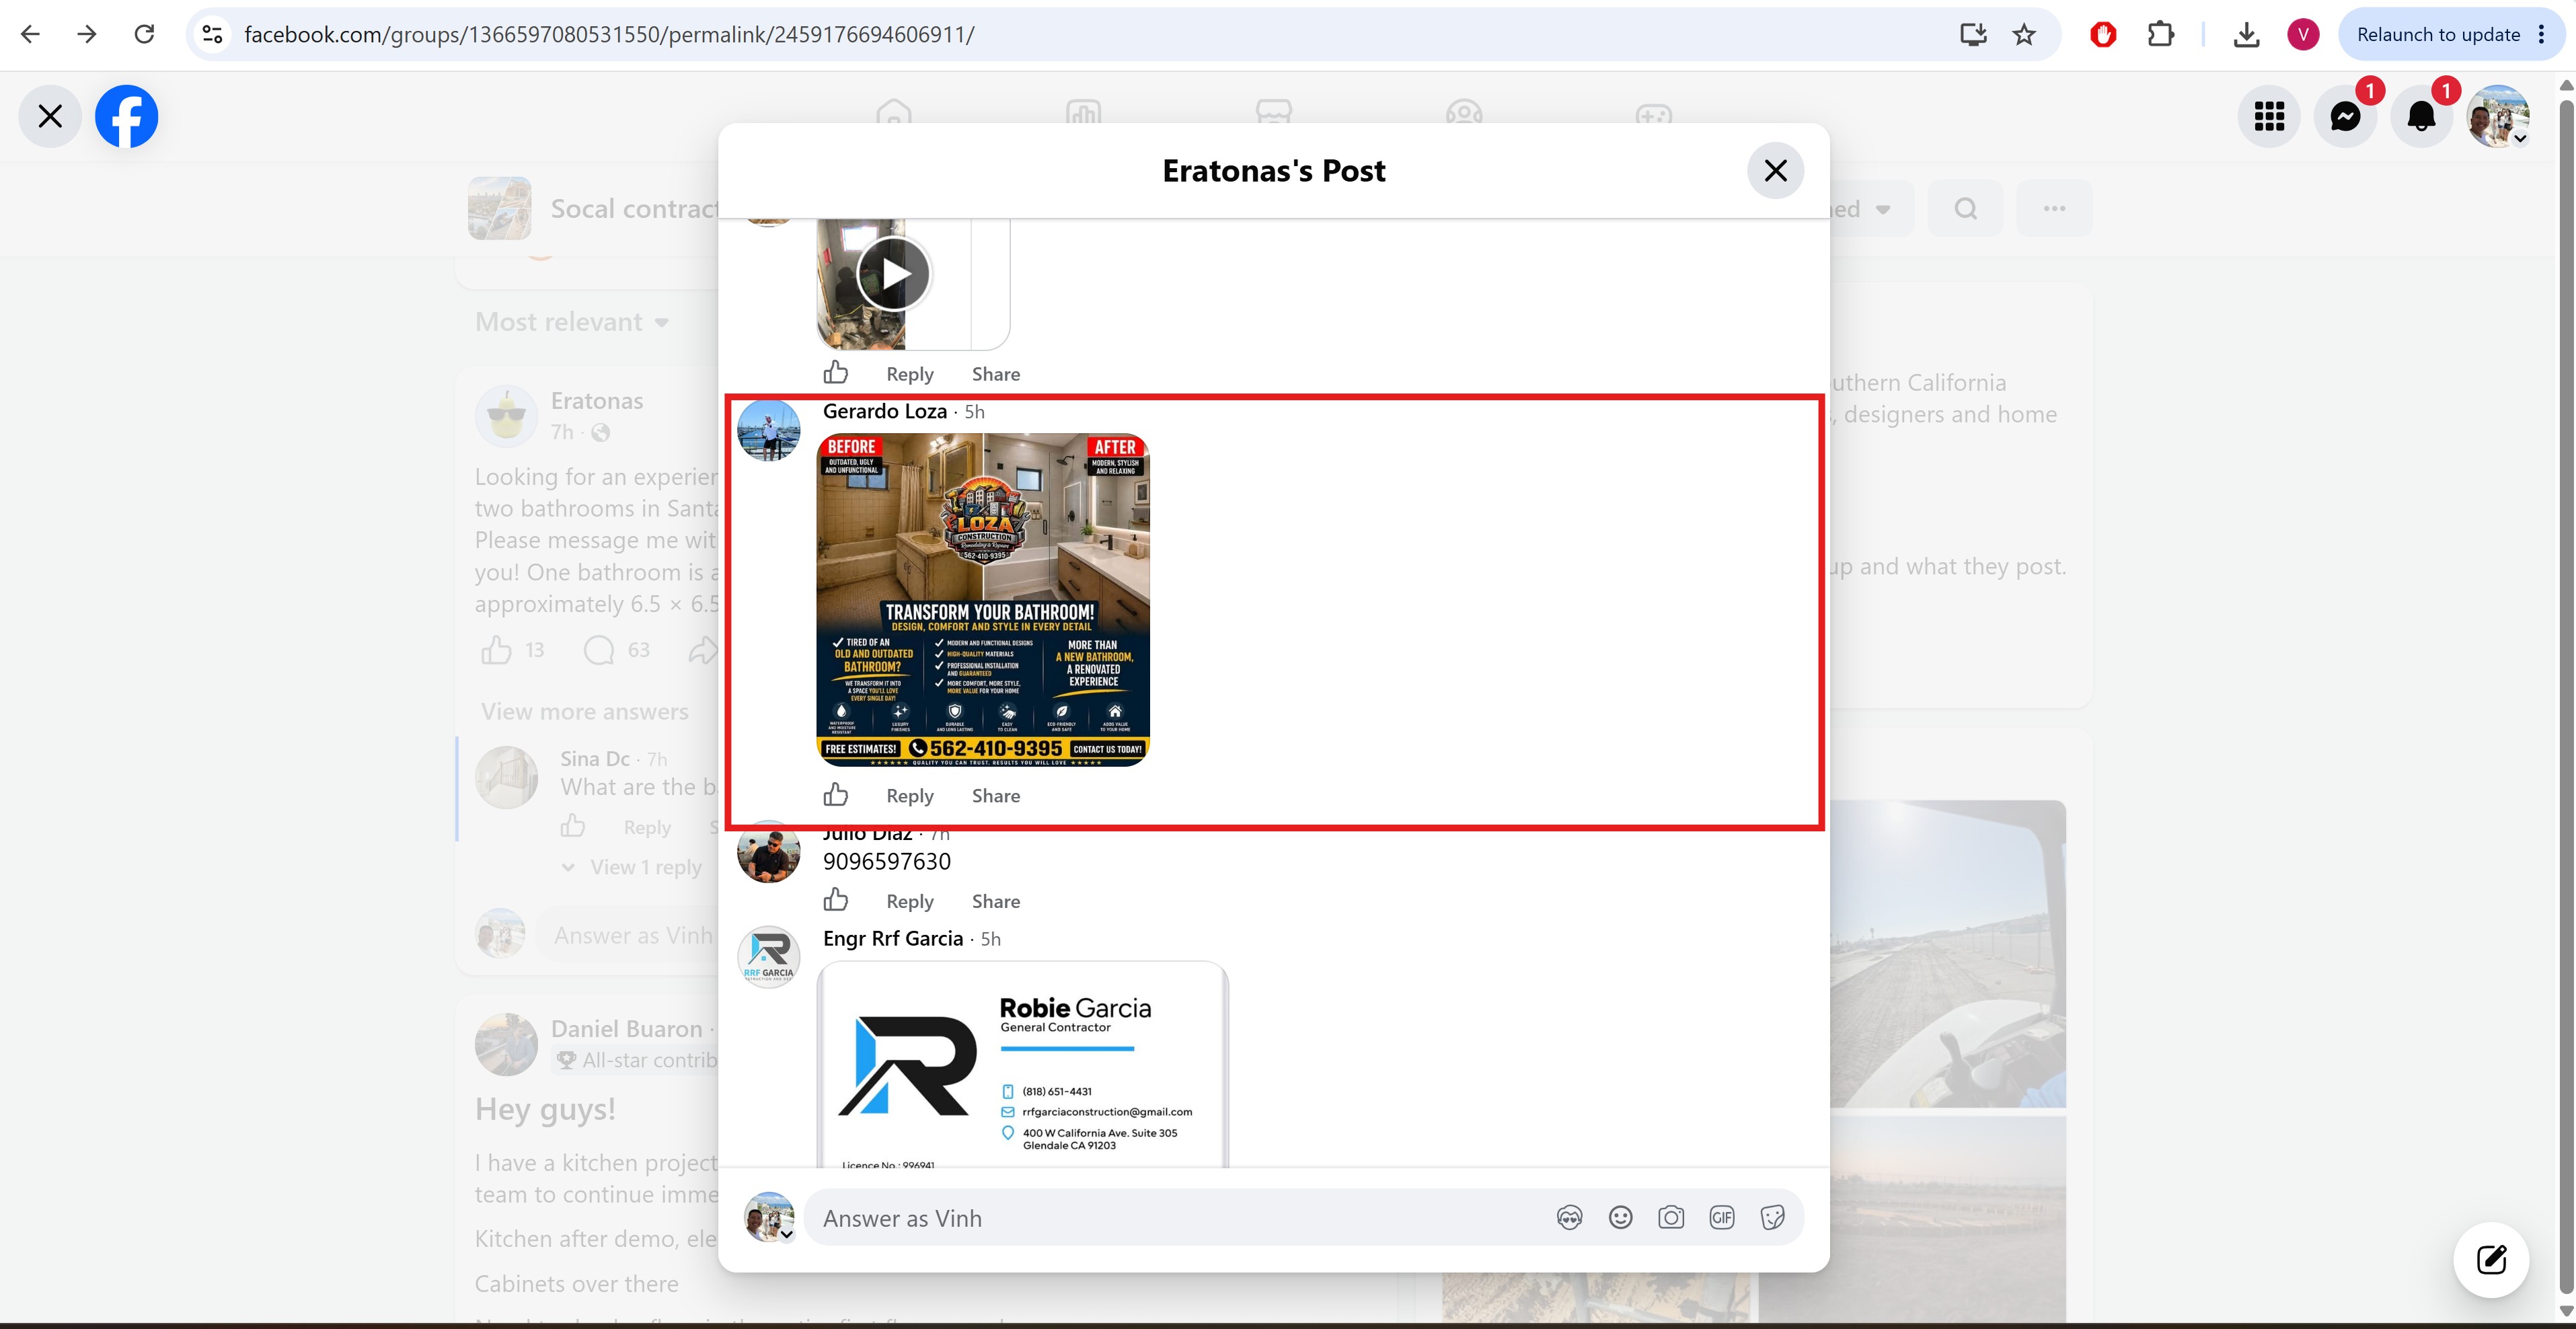Open Julio Diaz's profile picture
This screenshot has width=2576, height=1329.
[768, 853]
